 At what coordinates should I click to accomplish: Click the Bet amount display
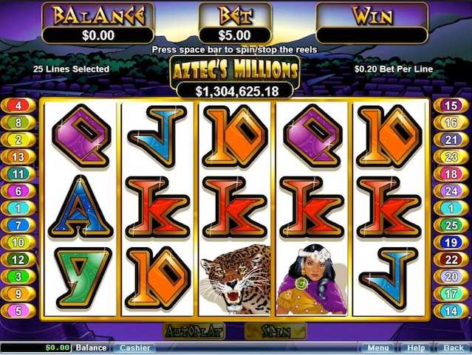pyautogui.click(x=235, y=35)
